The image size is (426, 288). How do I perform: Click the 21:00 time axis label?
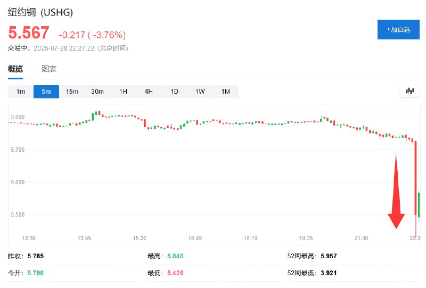[362, 238]
